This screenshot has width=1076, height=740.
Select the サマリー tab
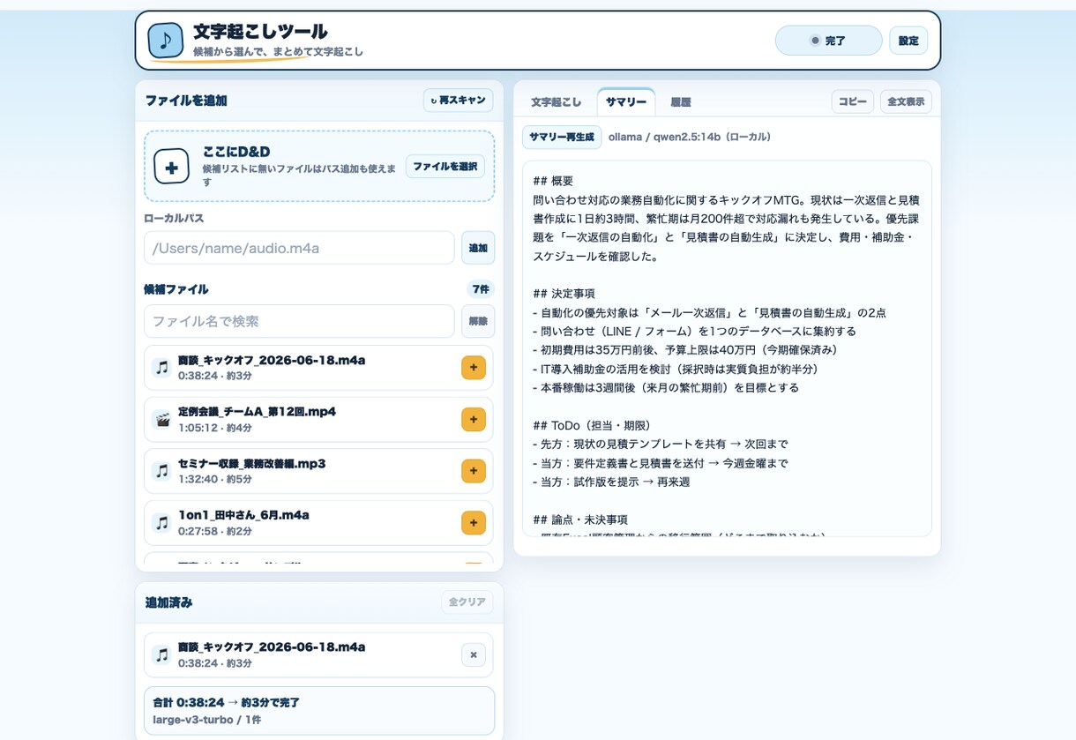[626, 102]
